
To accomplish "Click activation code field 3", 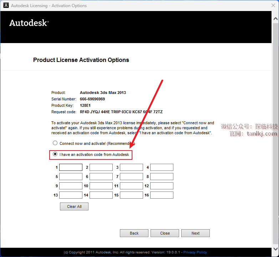I will 131,167.
